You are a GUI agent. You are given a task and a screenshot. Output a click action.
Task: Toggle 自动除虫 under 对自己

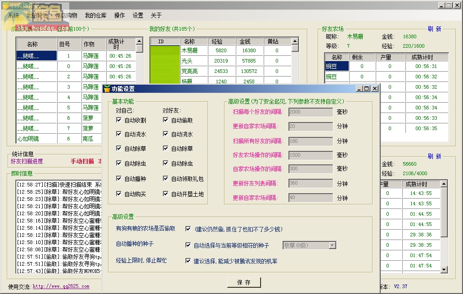pos(119,163)
